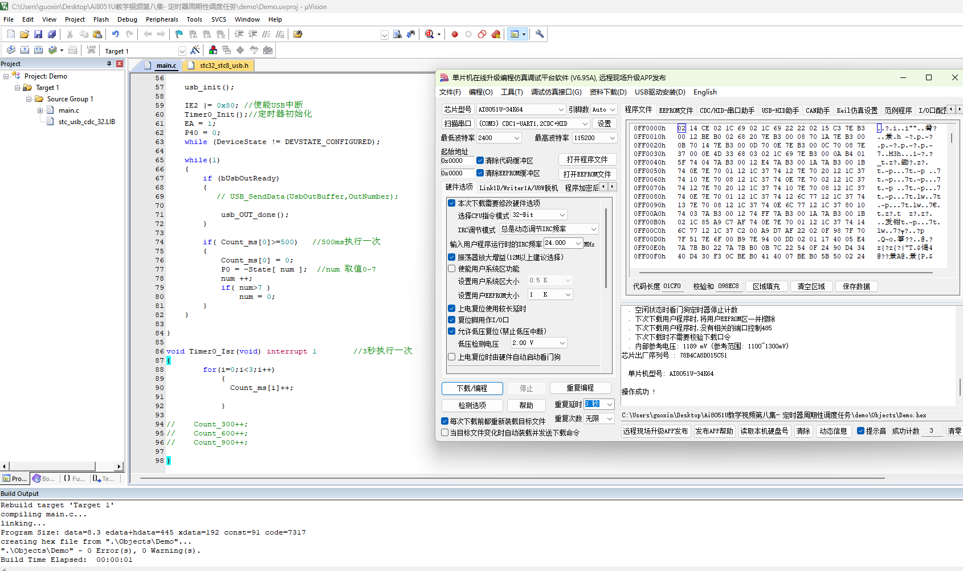Open the Manage Run-Time Environment diamond icon
This screenshot has width=963, height=571.
[x=240, y=50]
